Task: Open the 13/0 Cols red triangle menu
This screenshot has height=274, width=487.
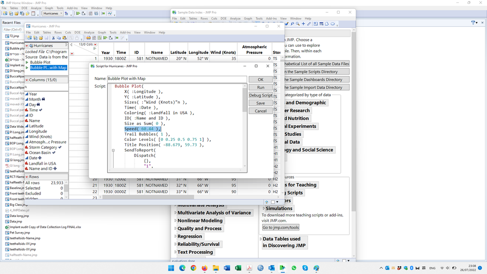Action: coord(96,44)
